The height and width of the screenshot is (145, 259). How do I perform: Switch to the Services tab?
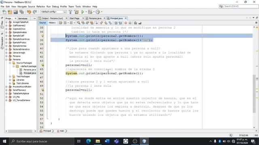[x=23, y=19]
